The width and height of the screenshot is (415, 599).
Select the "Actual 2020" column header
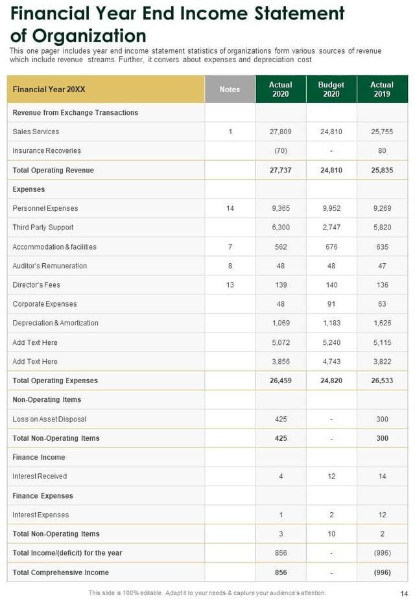coord(280,89)
